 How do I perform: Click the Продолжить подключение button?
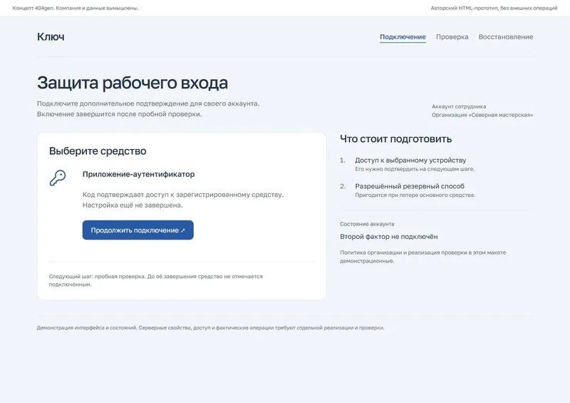(138, 230)
